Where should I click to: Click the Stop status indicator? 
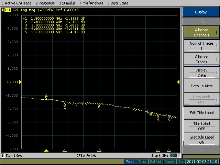coord(142,162)
